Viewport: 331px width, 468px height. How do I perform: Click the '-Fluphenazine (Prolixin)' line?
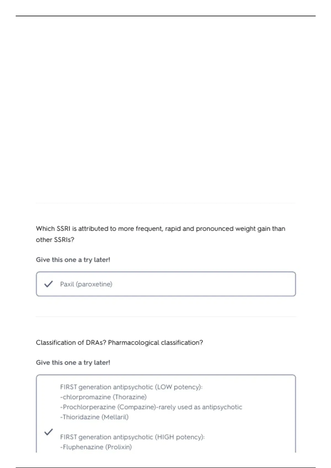coord(96,447)
